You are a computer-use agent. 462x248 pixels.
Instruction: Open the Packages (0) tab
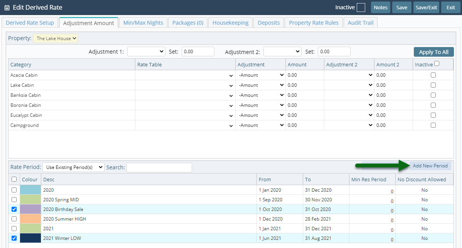[188, 23]
